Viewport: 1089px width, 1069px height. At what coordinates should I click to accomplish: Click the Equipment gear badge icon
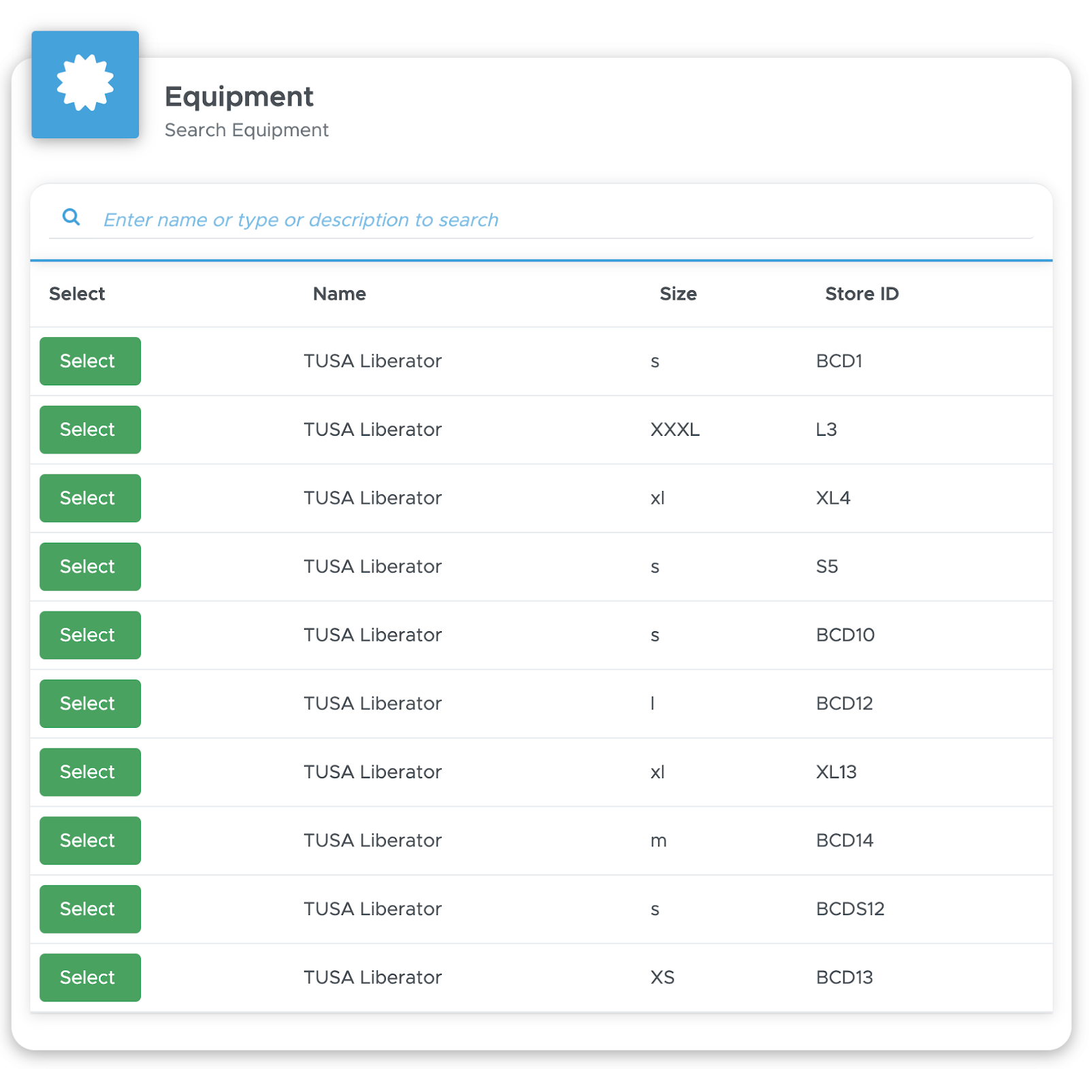(x=85, y=84)
